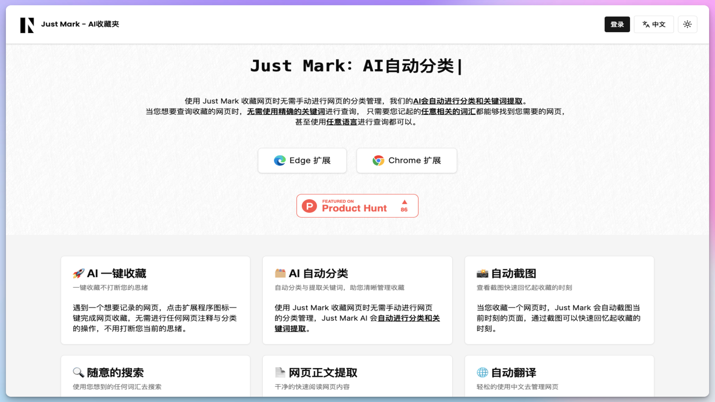Select the 自动截图 card heading

[513, 273]
